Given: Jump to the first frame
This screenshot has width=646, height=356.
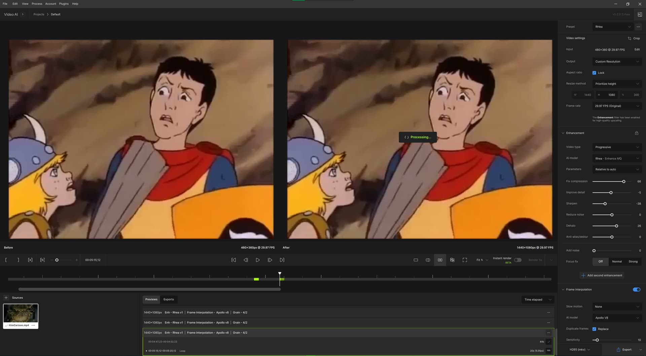Looking at the screenshot, I should pyautogui.click(x=234, y=260).
